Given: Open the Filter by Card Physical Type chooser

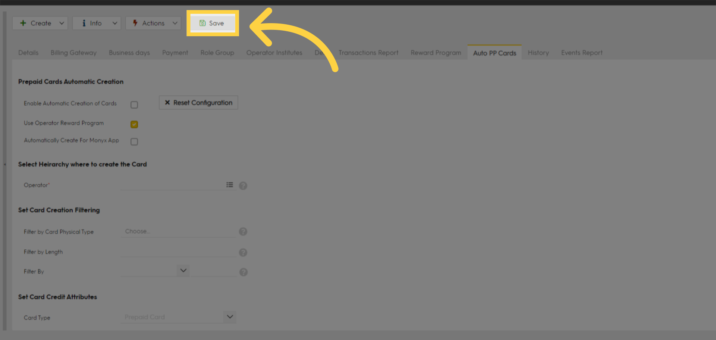Looking at the screenshot, I should pos(178,231).
